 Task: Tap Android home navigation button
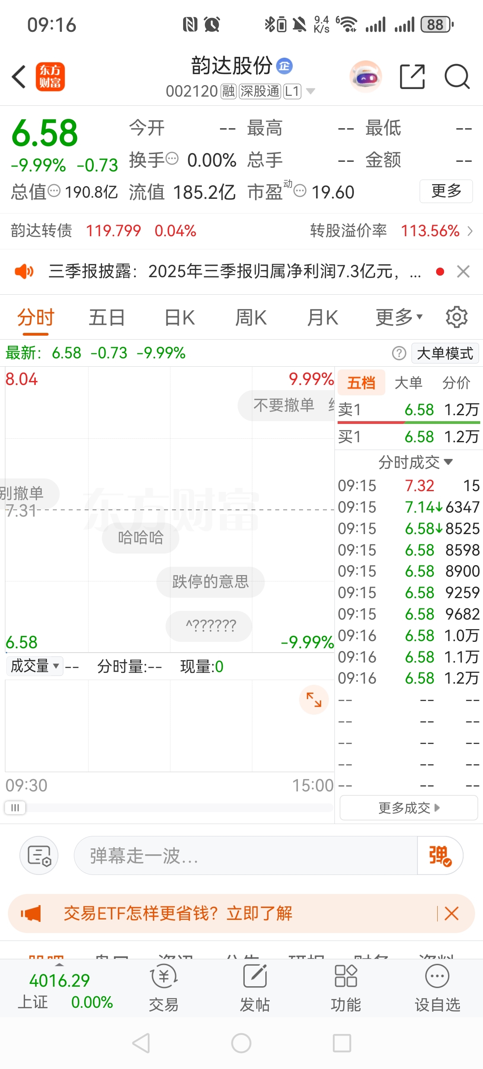[x=241, y=1043]
